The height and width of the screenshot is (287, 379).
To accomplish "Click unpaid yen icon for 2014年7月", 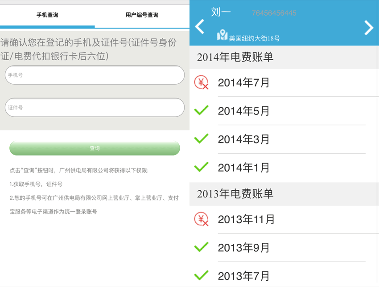I will [x=202, y=83].
